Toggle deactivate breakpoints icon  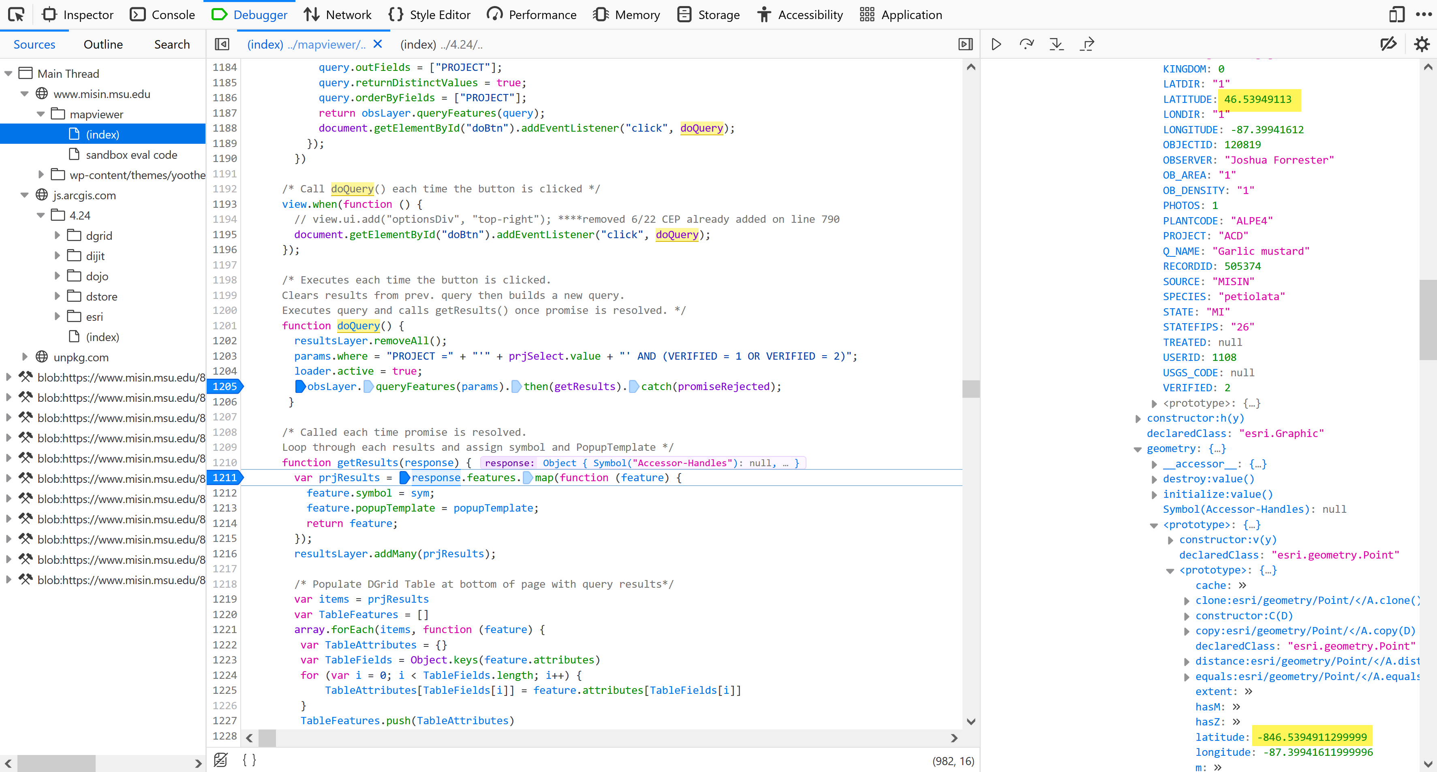tap(1388, 44)
